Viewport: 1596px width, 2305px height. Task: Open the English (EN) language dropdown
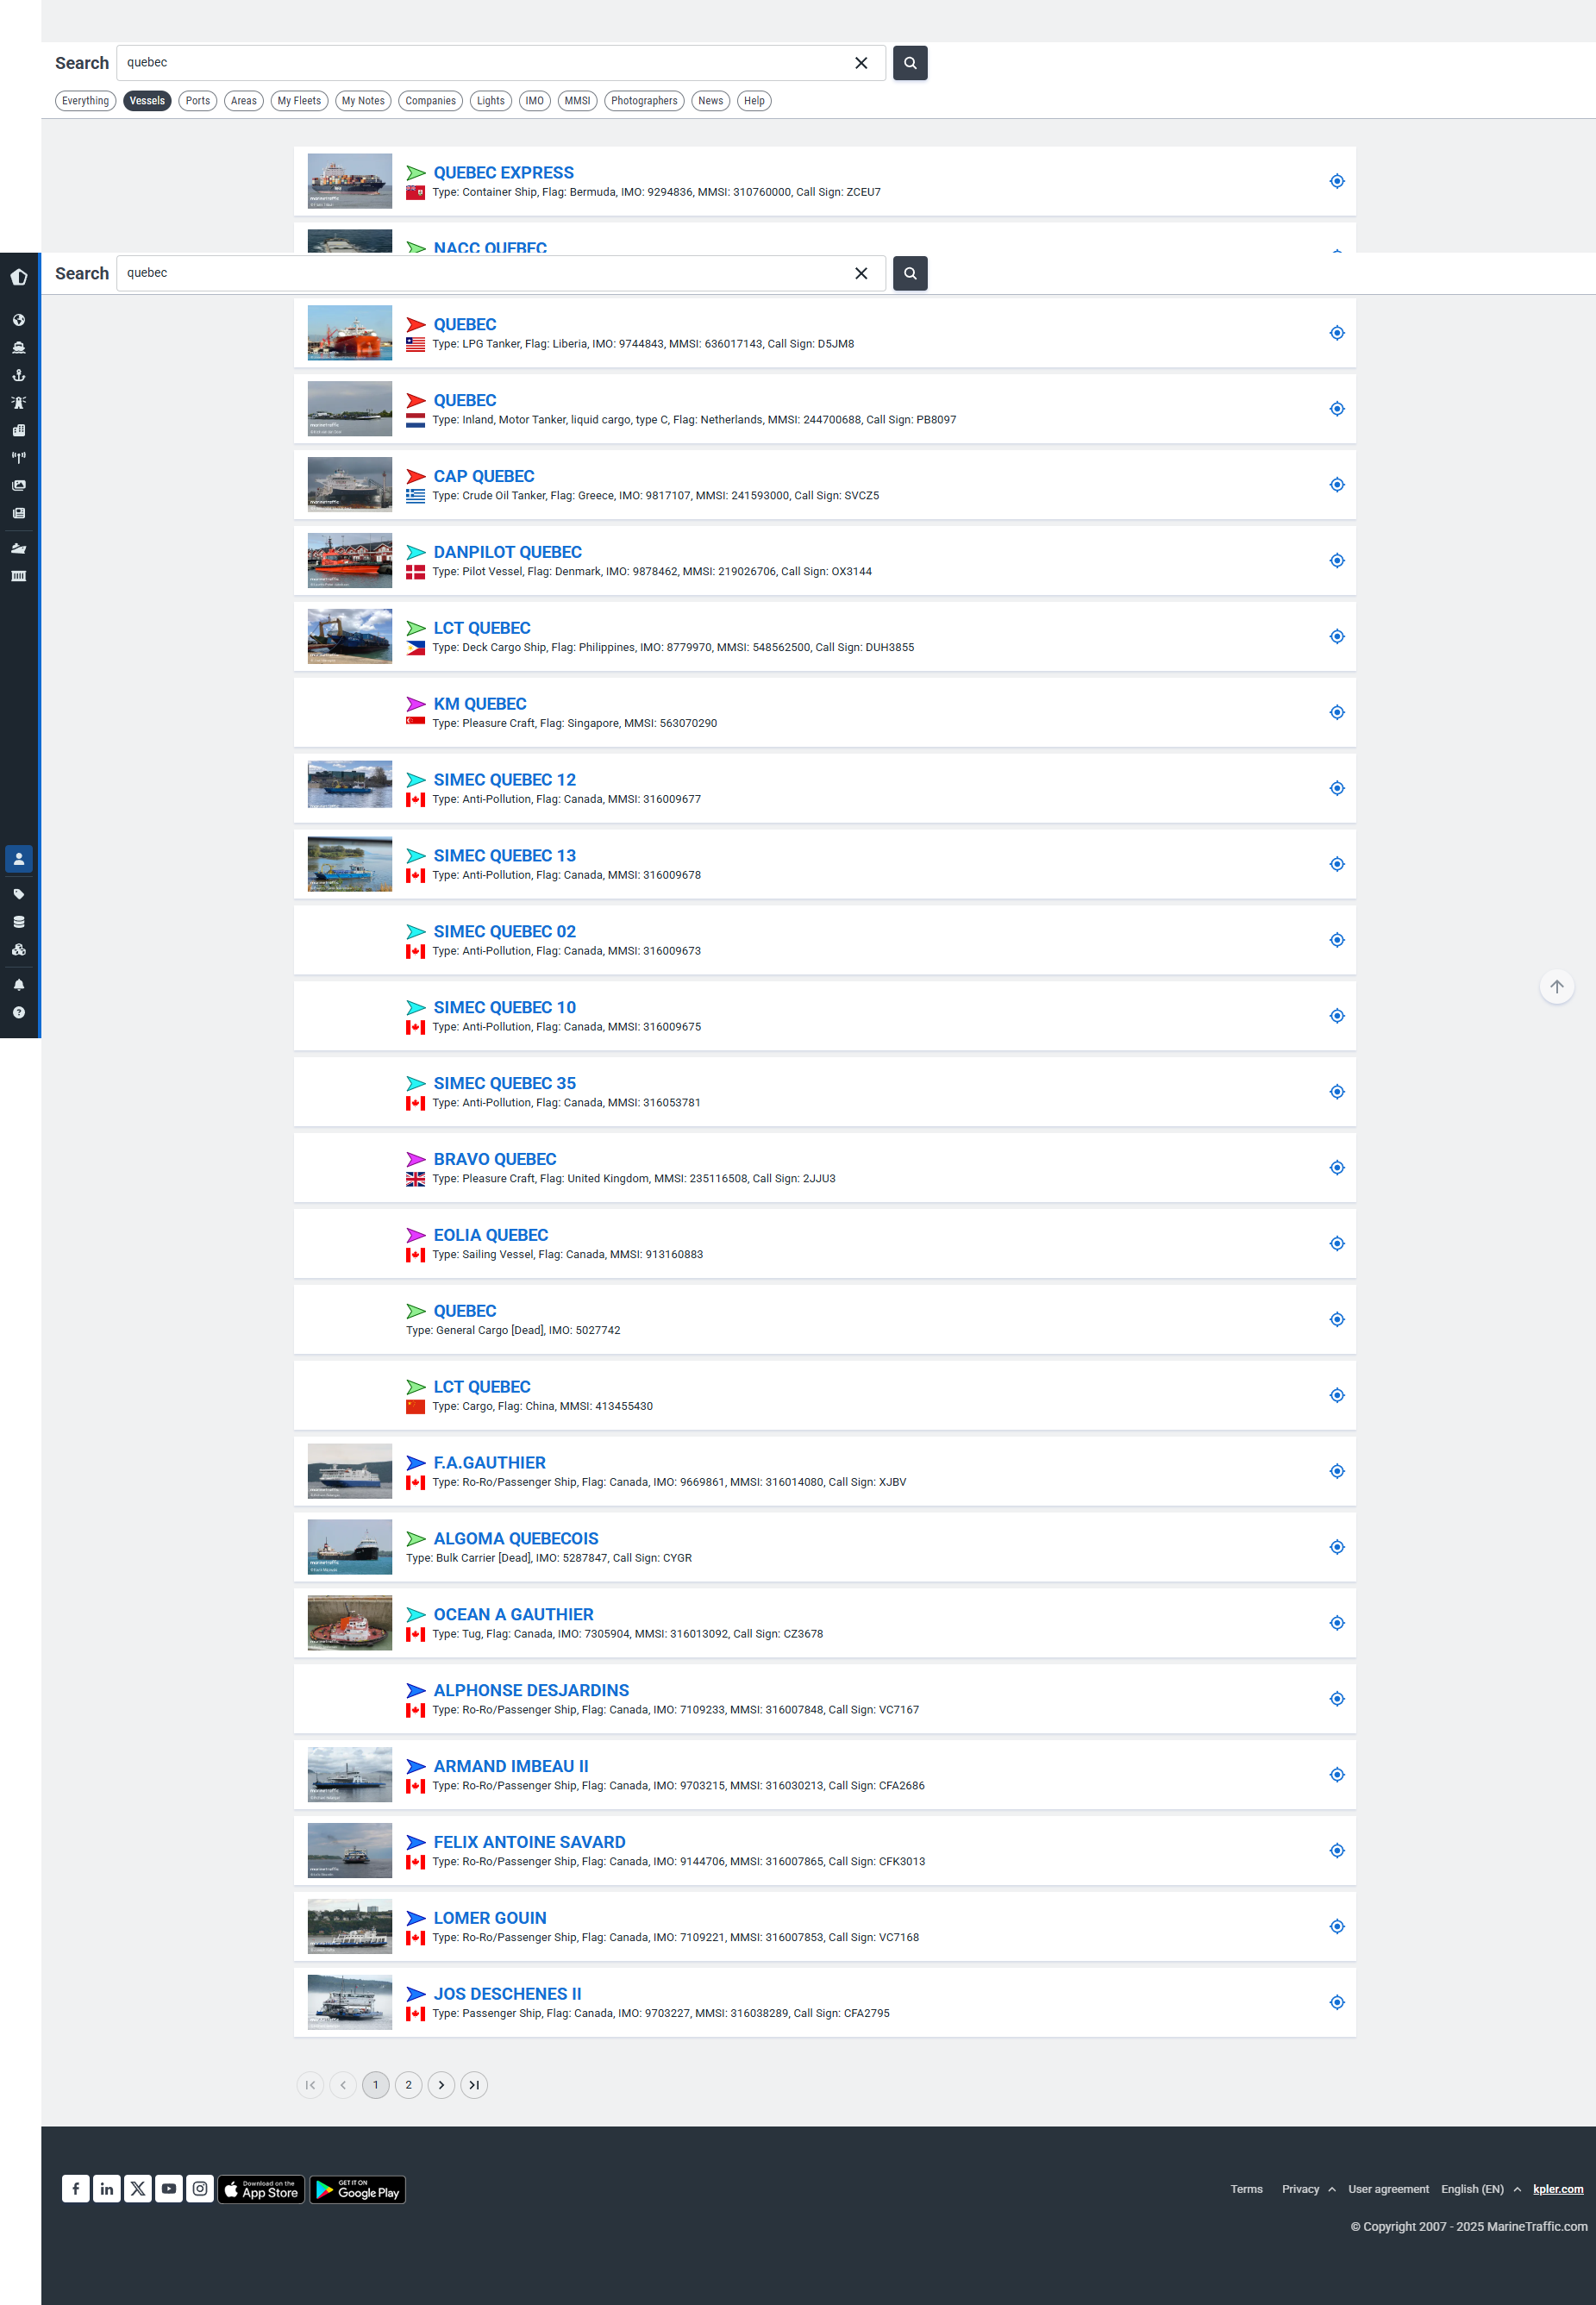coord(1481,2190)
